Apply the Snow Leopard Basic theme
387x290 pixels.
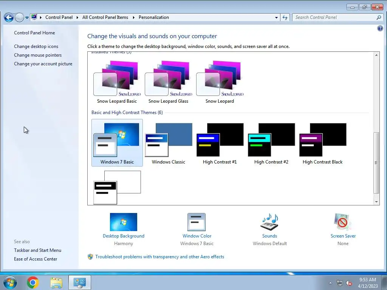[117, 82]
